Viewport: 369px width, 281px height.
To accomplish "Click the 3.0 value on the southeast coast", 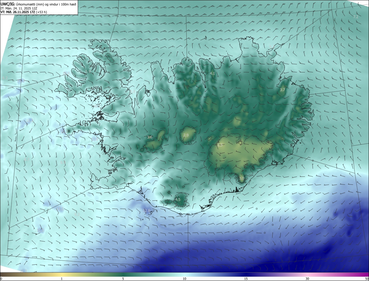I will 242,178.
